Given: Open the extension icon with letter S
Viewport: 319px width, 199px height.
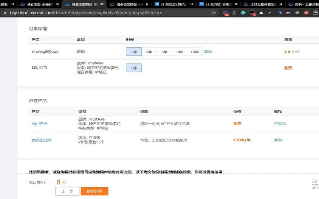Looking at the screenshot, I should [234, 13].
